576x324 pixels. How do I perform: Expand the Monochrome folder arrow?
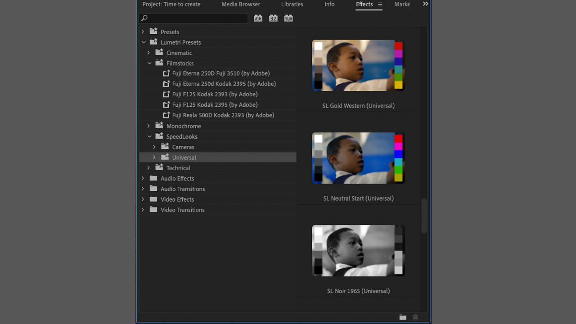149,126
